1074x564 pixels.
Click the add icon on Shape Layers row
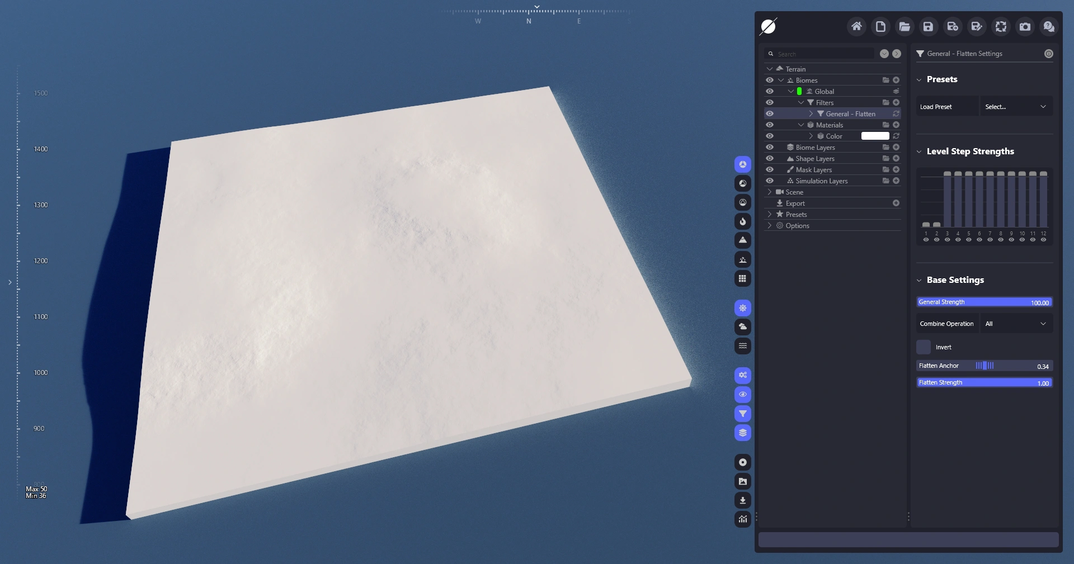pyautogui.click(x=896, y=159)
